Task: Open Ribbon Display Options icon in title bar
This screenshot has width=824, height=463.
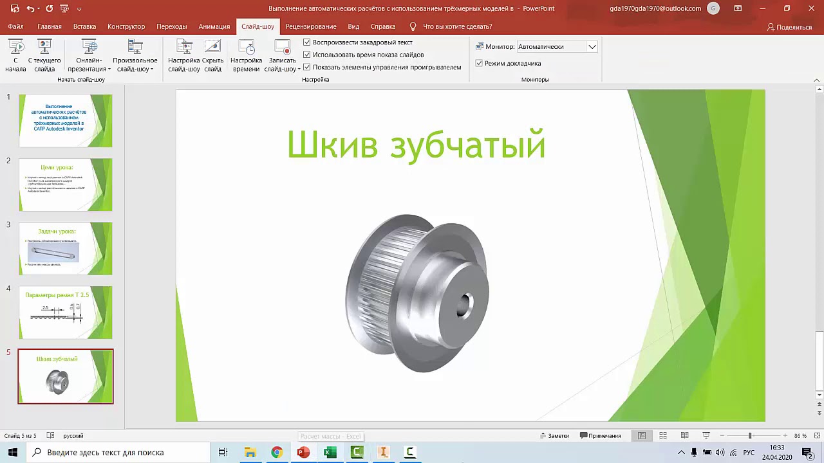Action: pyautogui.click(x=738, y=8)
